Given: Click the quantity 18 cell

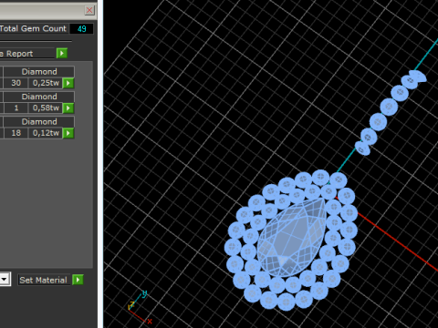Looking at the screenshot, I should click(16, 133).
